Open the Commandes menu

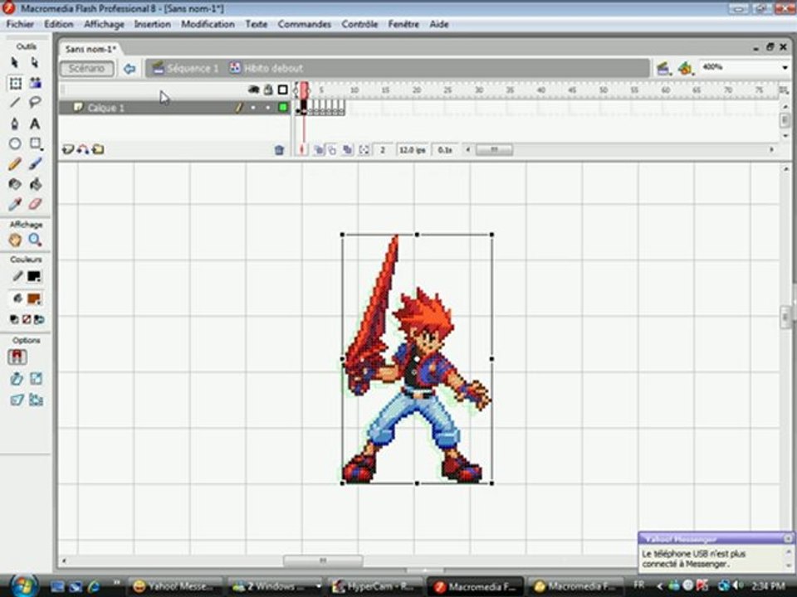click(304, 24)
